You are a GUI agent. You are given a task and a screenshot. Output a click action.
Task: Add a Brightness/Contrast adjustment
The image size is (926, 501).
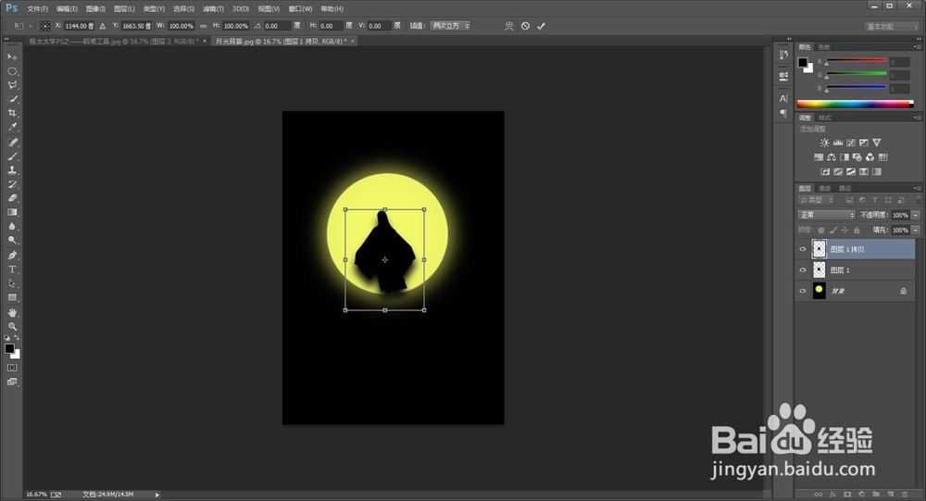click(824, 143)
